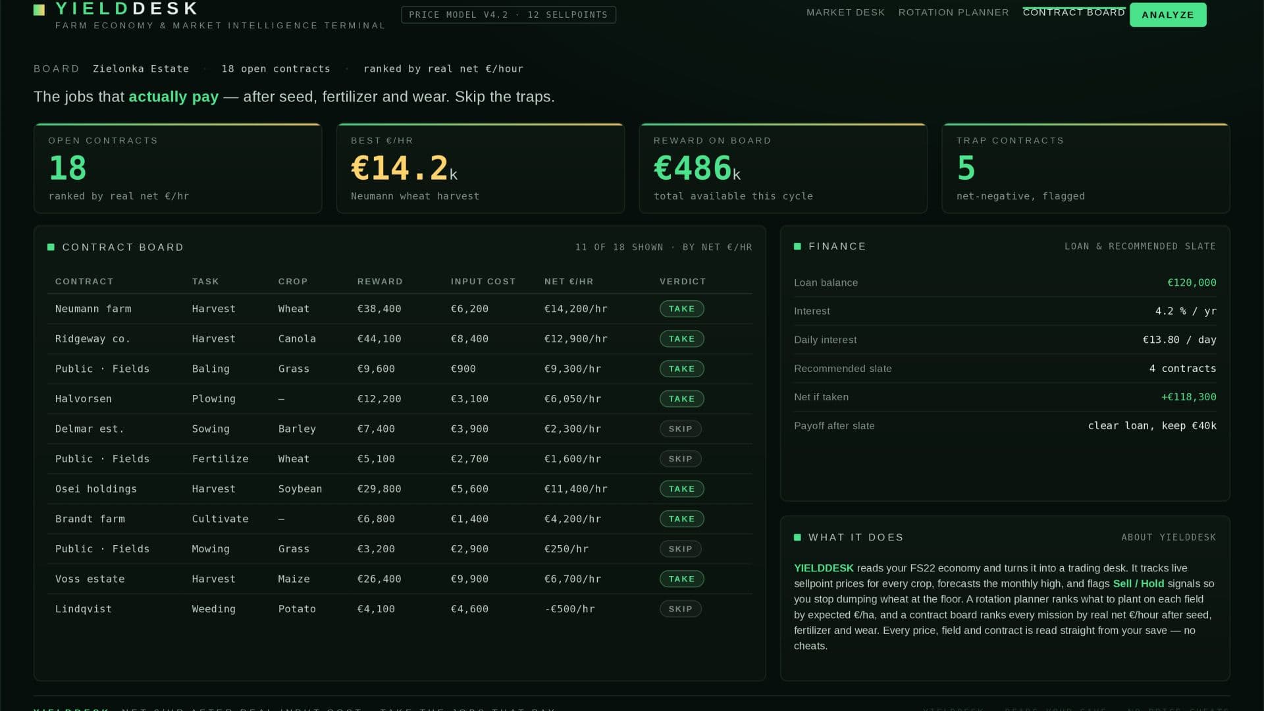Click SKIP verdict for Lindqvist weeding
The image size is (1264, 711).
pyautogui.click(x=680, y=609)
